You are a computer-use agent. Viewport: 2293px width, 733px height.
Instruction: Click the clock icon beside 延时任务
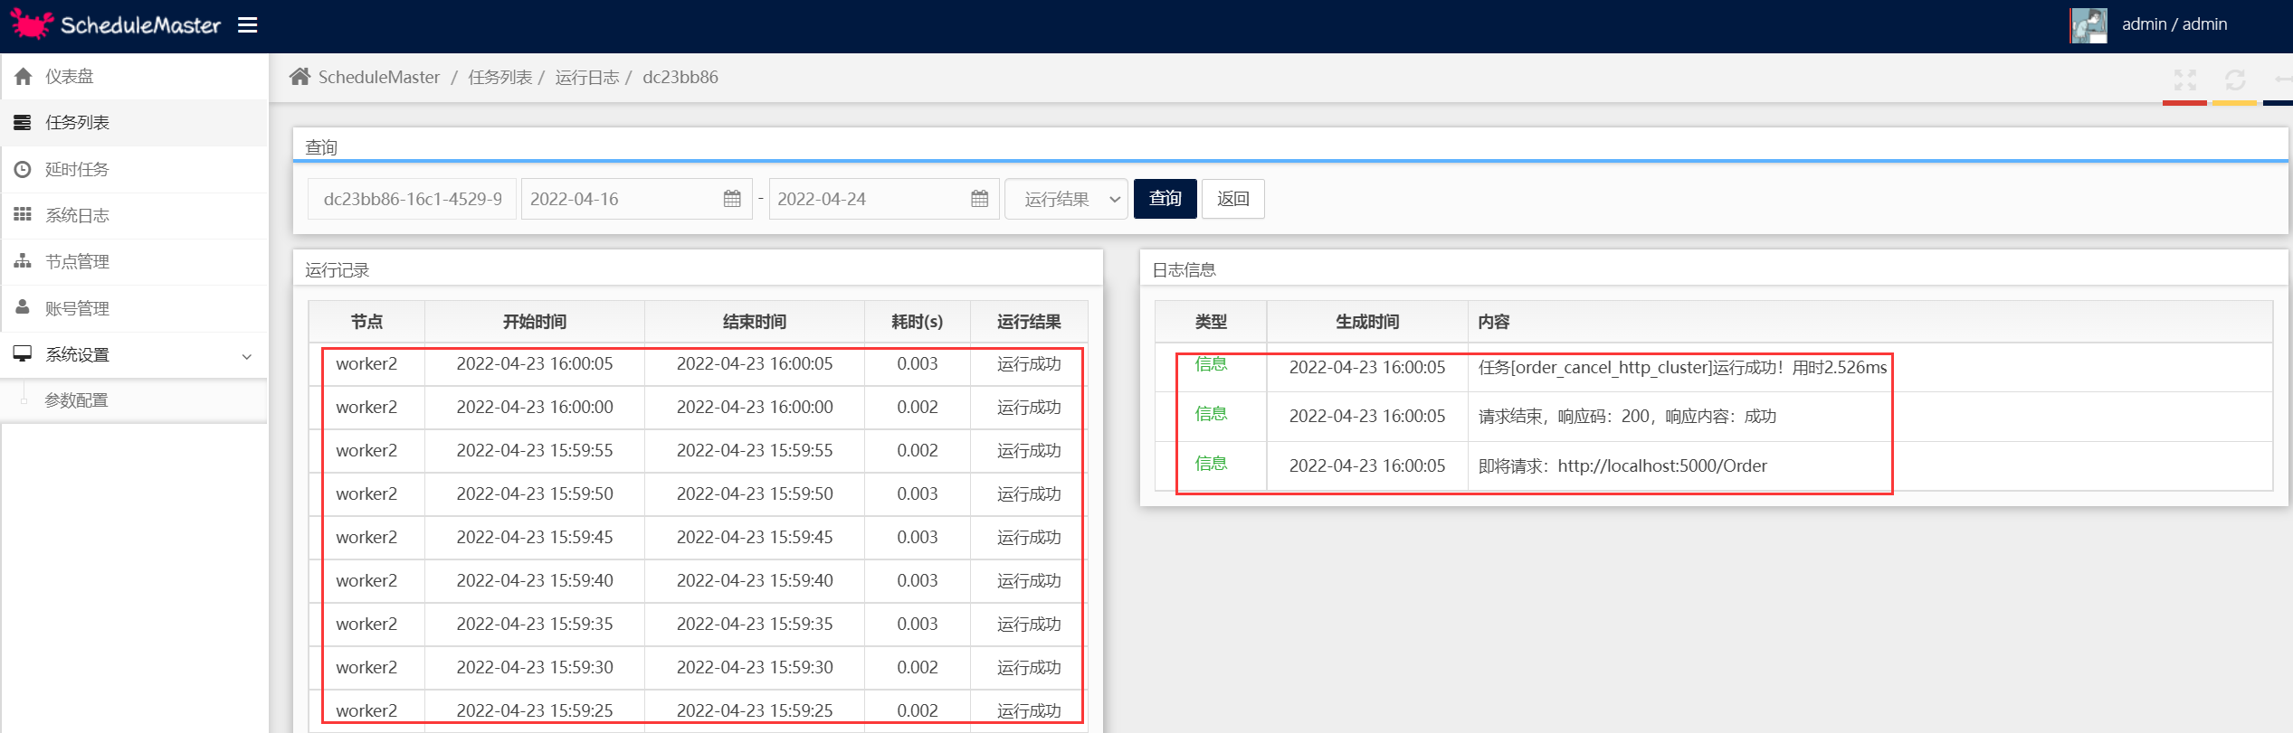coord(23,169)
